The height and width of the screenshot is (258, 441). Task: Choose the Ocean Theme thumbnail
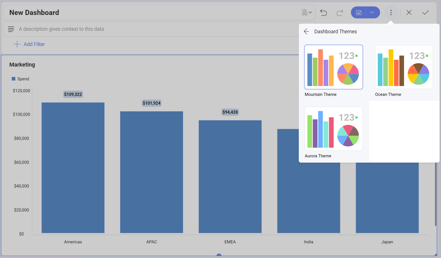(x=404, y=67)
